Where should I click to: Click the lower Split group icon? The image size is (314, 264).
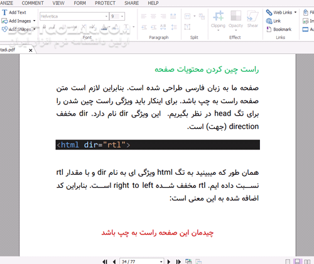pos(187,27)
